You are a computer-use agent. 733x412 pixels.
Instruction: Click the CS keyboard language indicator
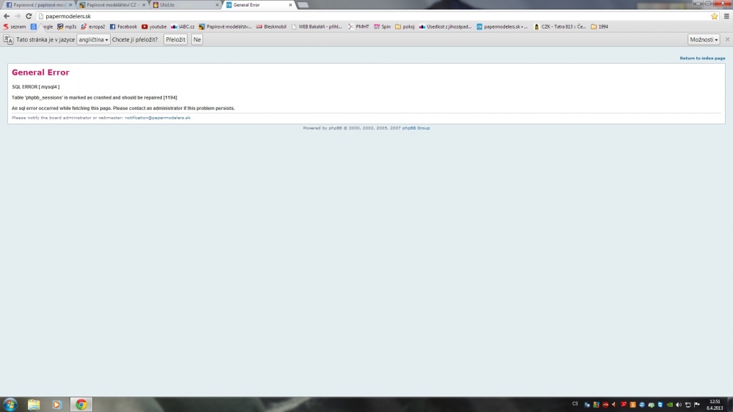pos(575,404)
